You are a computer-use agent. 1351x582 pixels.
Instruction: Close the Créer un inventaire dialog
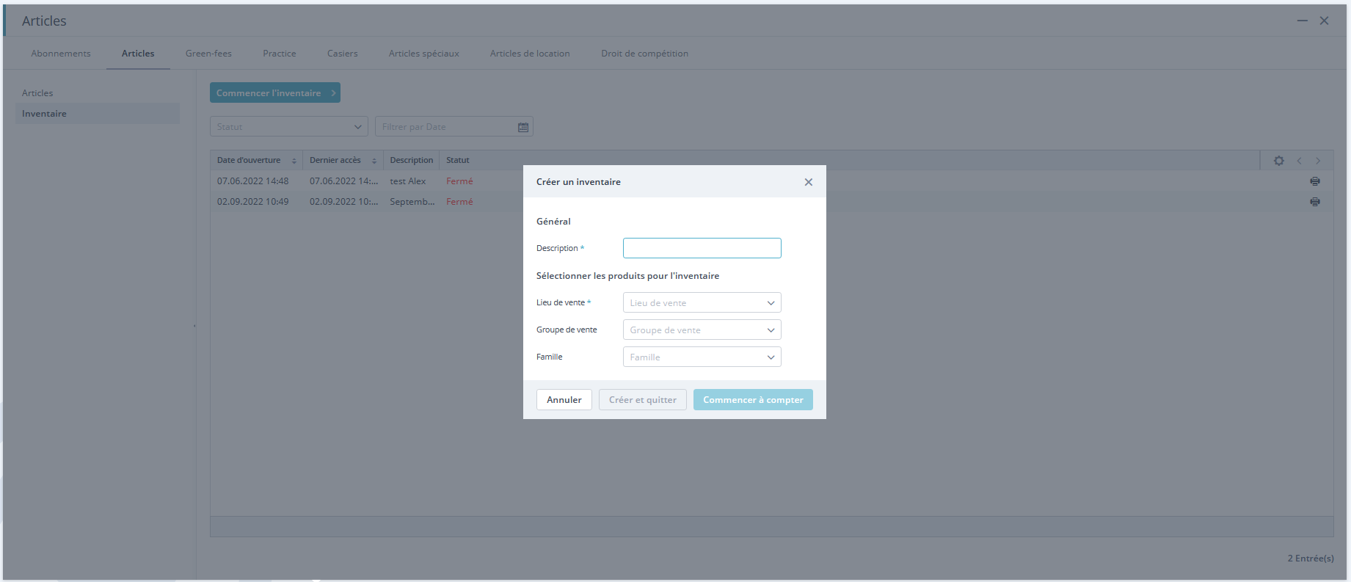(x=808, y=182)
